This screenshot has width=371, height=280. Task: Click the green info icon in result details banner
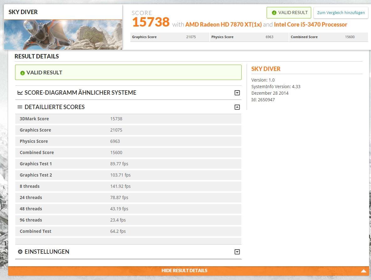[x=23, y=73]
